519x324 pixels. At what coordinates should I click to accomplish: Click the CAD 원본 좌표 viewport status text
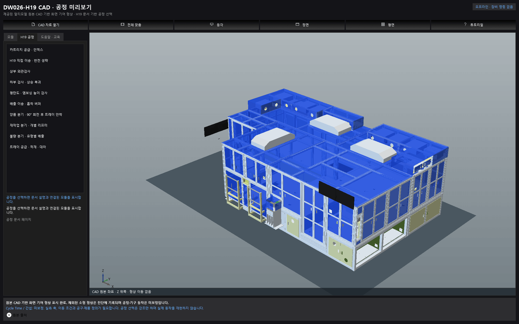click(x=122, y=292)
